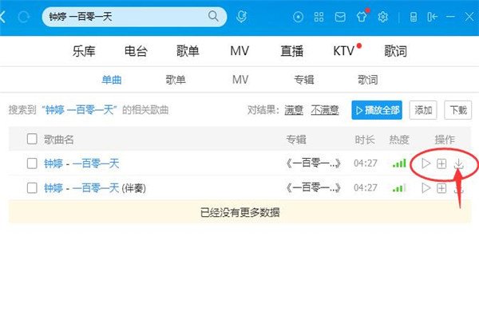Check the box for 一百零一天 (伴奏)
The height and width of the screenshot is (319, 479).
coord(32,187)
